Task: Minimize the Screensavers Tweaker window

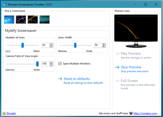Action: pos(135,4)
